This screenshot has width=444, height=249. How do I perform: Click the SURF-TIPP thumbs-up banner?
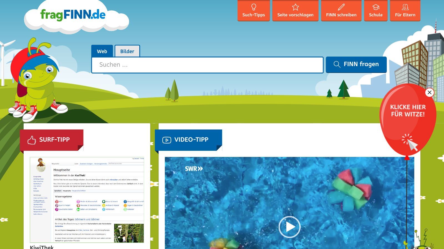[52, 140]
